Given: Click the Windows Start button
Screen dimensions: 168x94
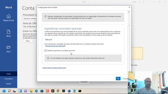Looking at the screenshot, I should 4,91.
